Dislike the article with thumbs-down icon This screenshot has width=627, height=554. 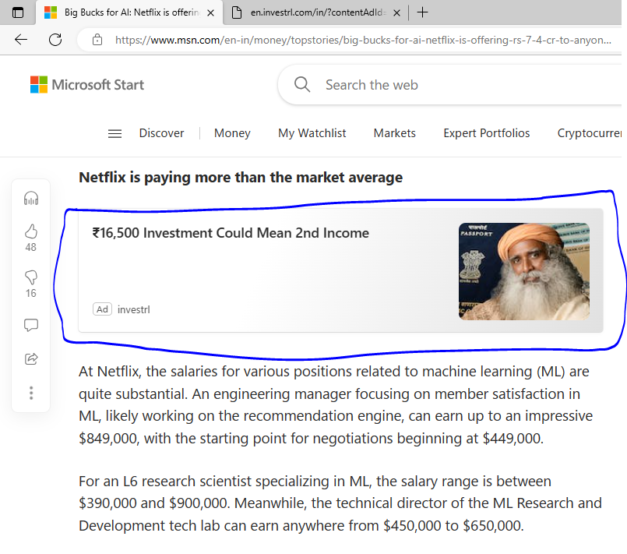31,277
